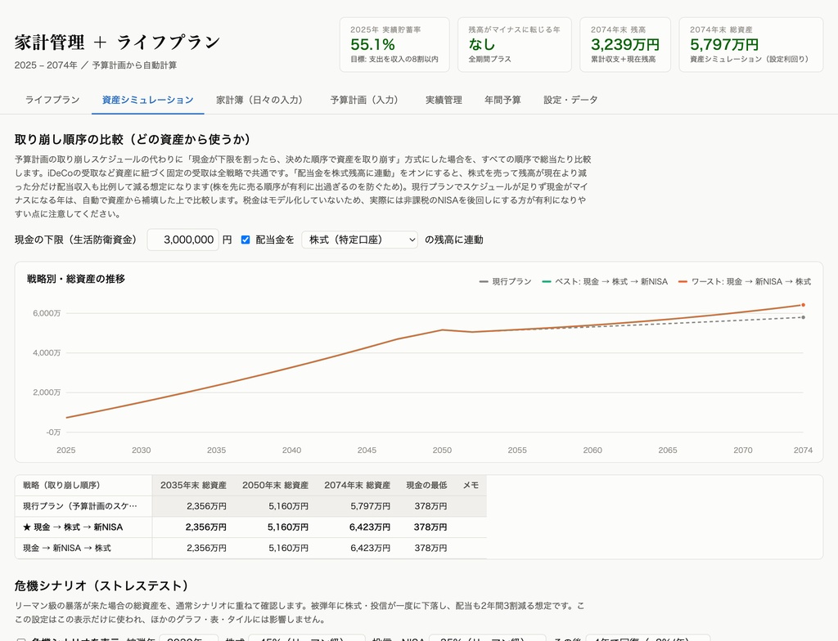Click the 戦略別・総資産の推移 chart title
Screen dimensions: 838x641
76,279
